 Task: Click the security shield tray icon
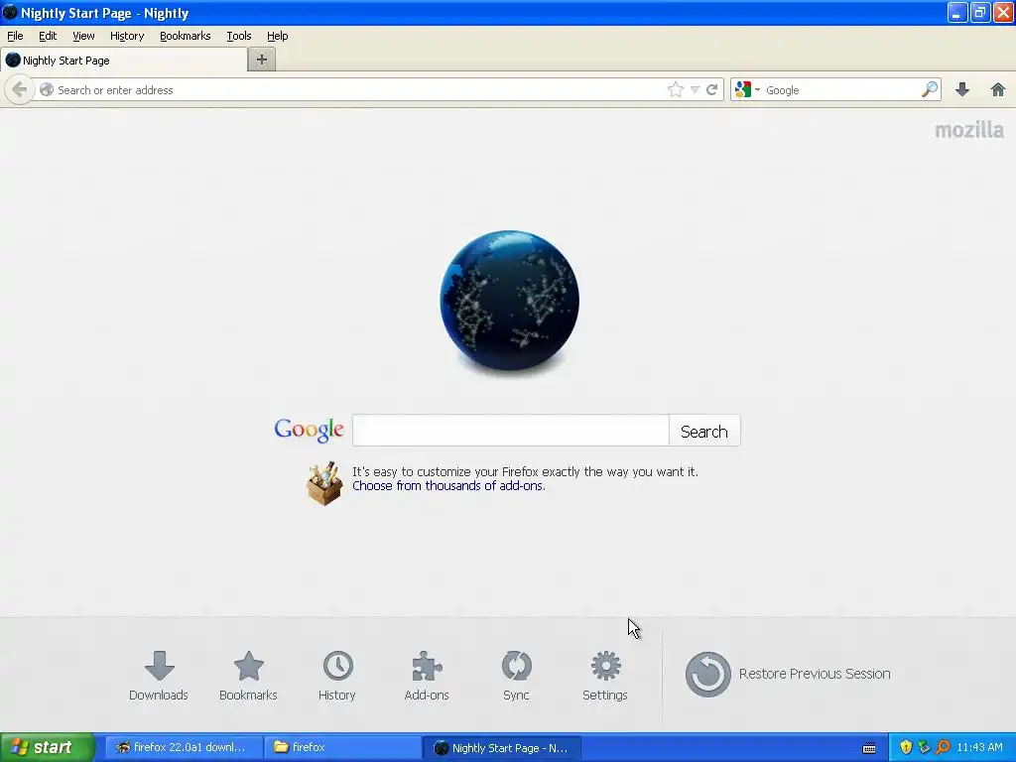[906, 747]
